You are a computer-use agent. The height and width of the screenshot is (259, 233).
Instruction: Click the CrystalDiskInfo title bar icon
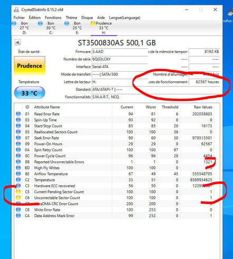16,10
